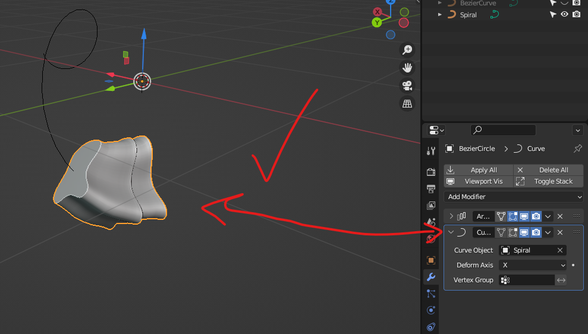Toggle Spiral render camera icon
Image resolution: width=588 pixels, height=334 pixels.
pyautogui.click(x=577, y=14)
